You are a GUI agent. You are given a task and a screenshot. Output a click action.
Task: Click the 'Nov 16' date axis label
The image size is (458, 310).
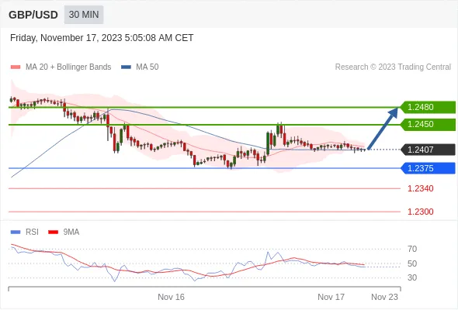pos(171,297)
